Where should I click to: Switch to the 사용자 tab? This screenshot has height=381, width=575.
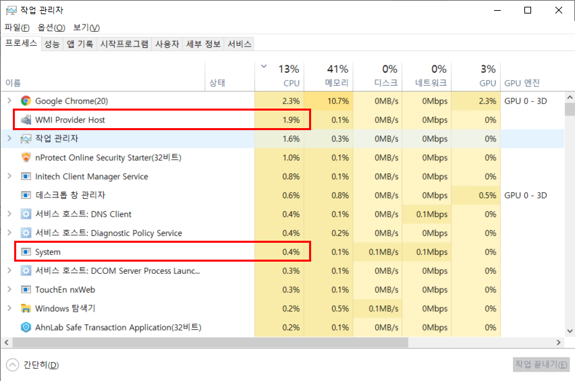tap(167, 45)
